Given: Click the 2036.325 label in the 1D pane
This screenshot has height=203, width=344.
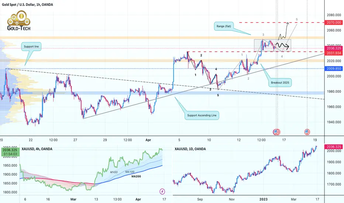Looking at the screenshot, I should pyautogui.click(x=334, y=147).
